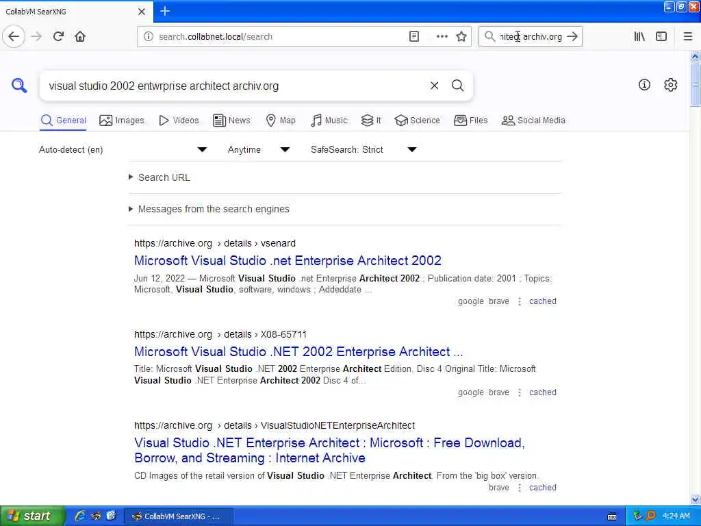
Task: Click the Internet Explorer quick launch icon
Action: tap(81, 516)
